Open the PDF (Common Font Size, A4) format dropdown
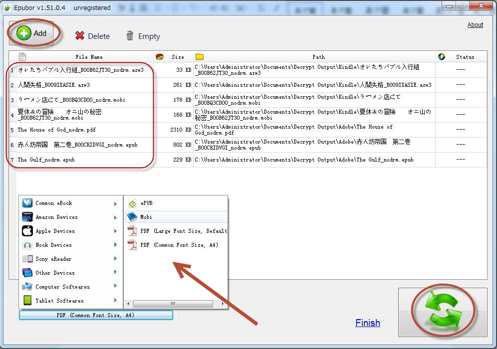 pos(96,315)
